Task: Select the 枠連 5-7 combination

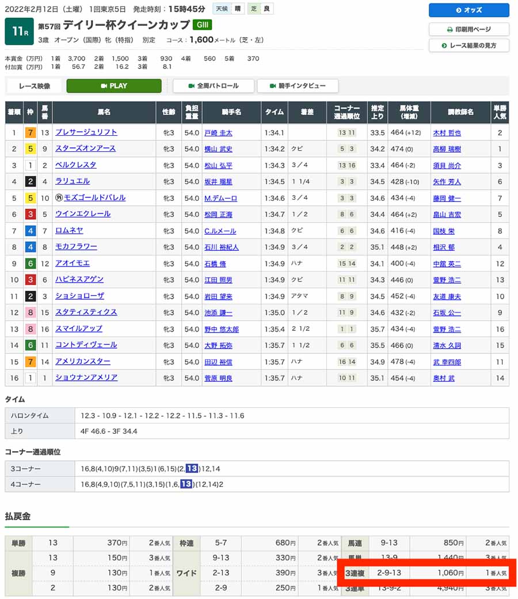Action: tap(221, 543)
